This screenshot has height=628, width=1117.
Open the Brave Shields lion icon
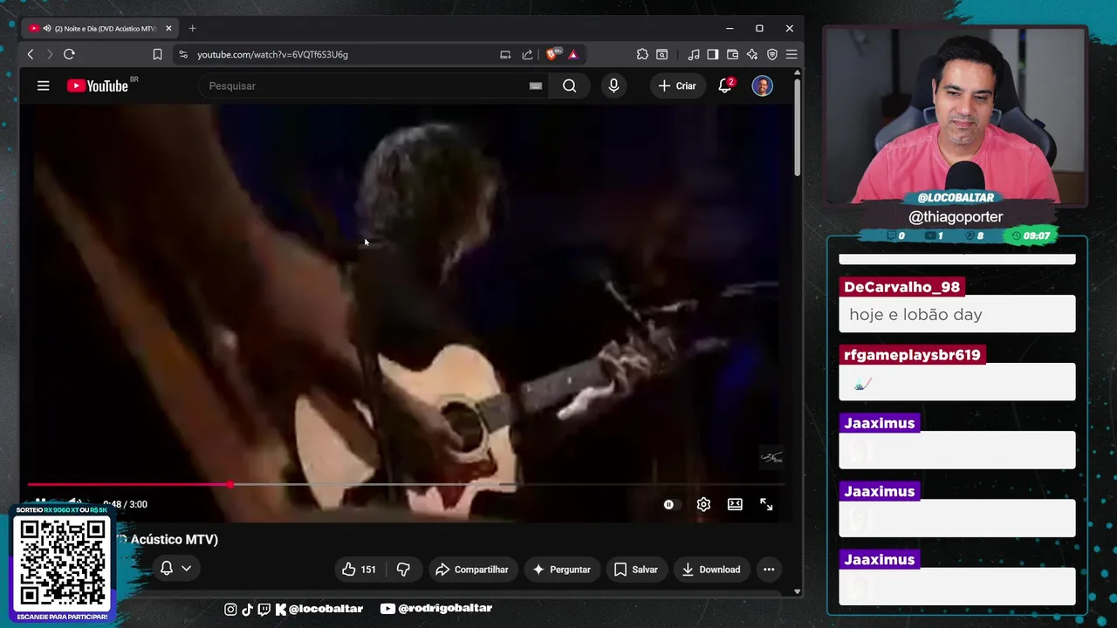pyautogui.click(x=552, y=54)
